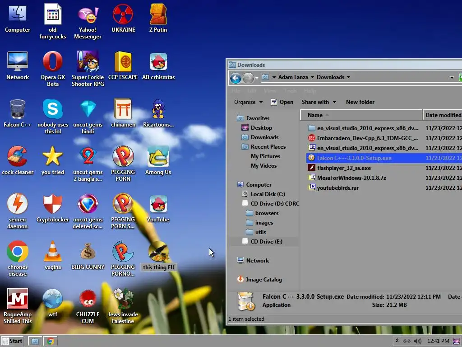This screenshot has height=347, width=462.
Task: Select the globe icon labeled wtf
Action: point(53,303)
